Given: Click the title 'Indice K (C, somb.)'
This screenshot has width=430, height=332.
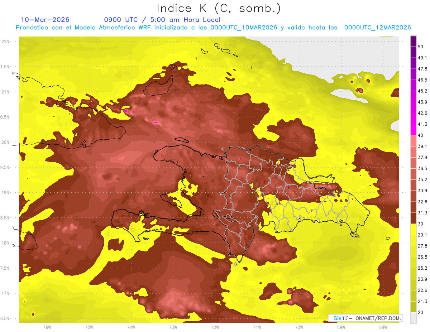Looking at the screenshot, I should pos(219,8).
